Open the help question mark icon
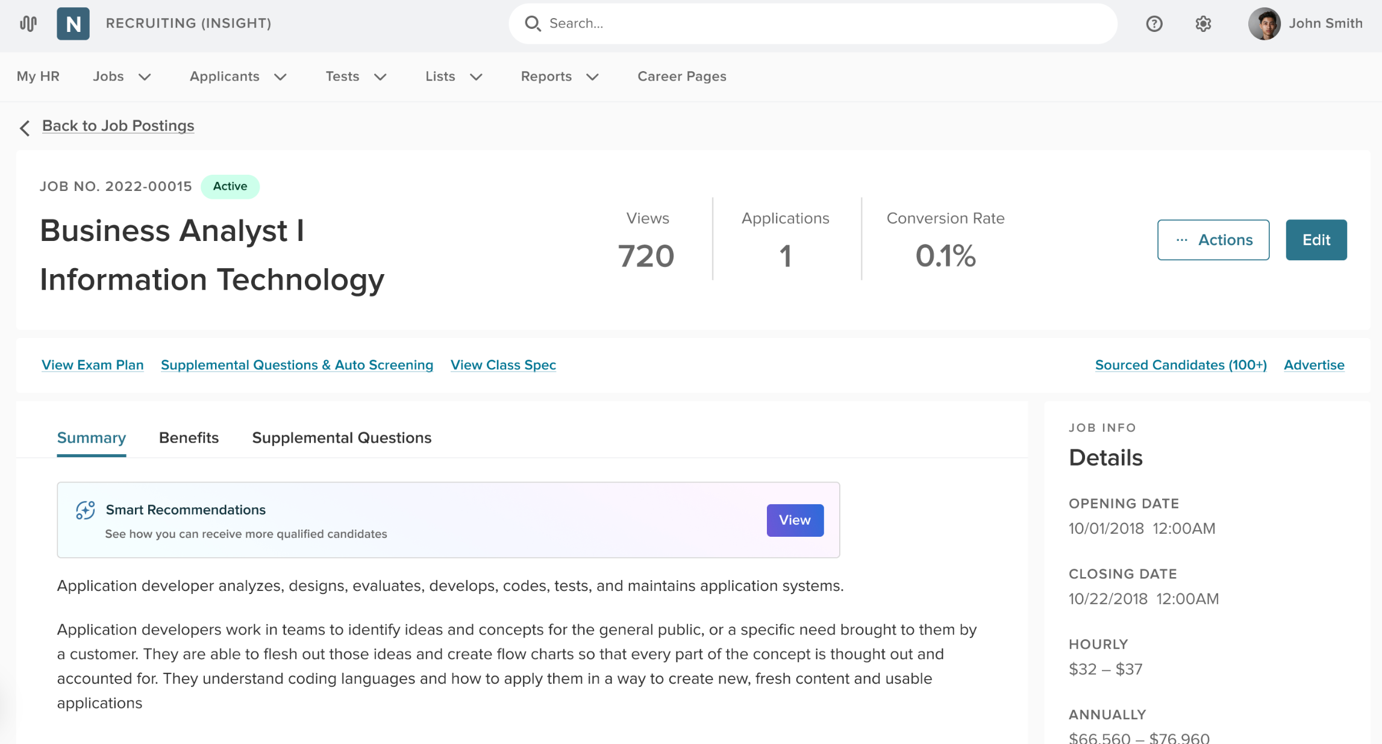This screenshot has height=744, width=1382. pos(1154,23)
